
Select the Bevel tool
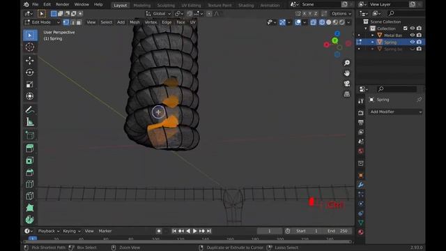point(30,172)
